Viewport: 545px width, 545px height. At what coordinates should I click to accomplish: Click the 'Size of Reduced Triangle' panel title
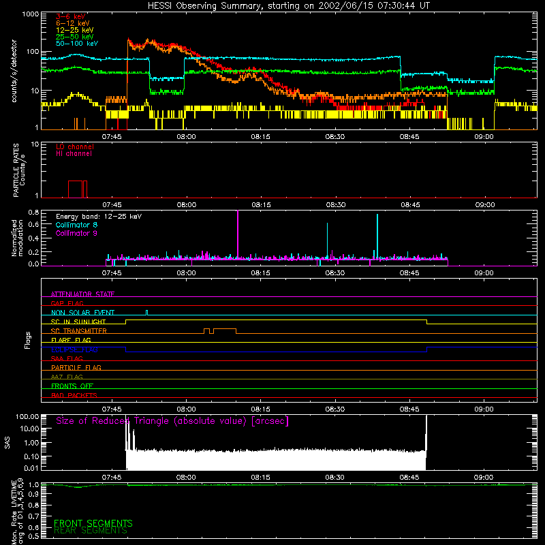coord(172,421)
